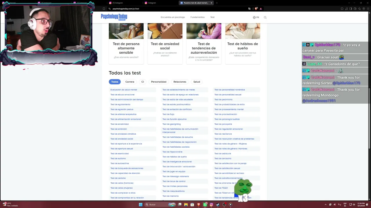This screenshot has width=371, height=208.
Task: Open the weather widget showing 27°C
Action: pyautogui.click(x=10, y=205)
